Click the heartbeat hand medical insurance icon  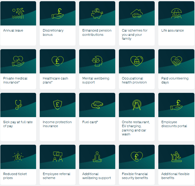pos(18,61)
